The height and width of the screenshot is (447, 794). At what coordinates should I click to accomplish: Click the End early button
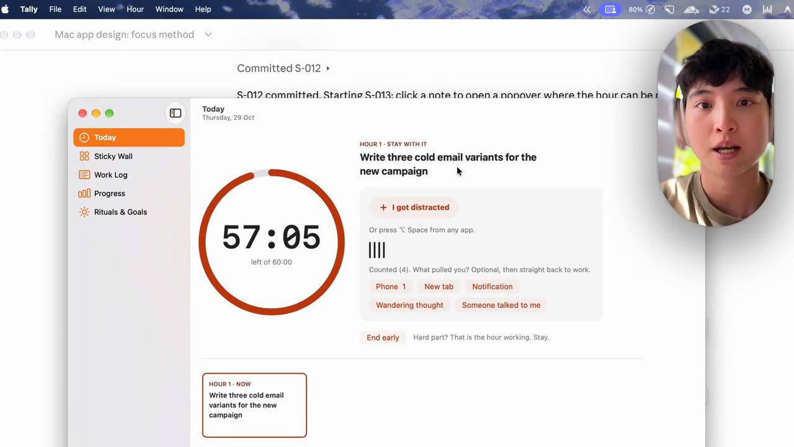(383, 338)
